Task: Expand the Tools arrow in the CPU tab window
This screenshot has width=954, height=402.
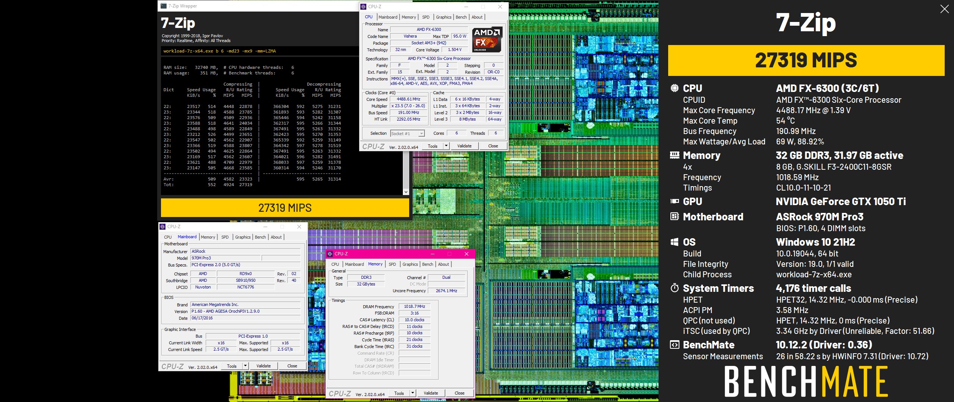Action: pos(446,146)
